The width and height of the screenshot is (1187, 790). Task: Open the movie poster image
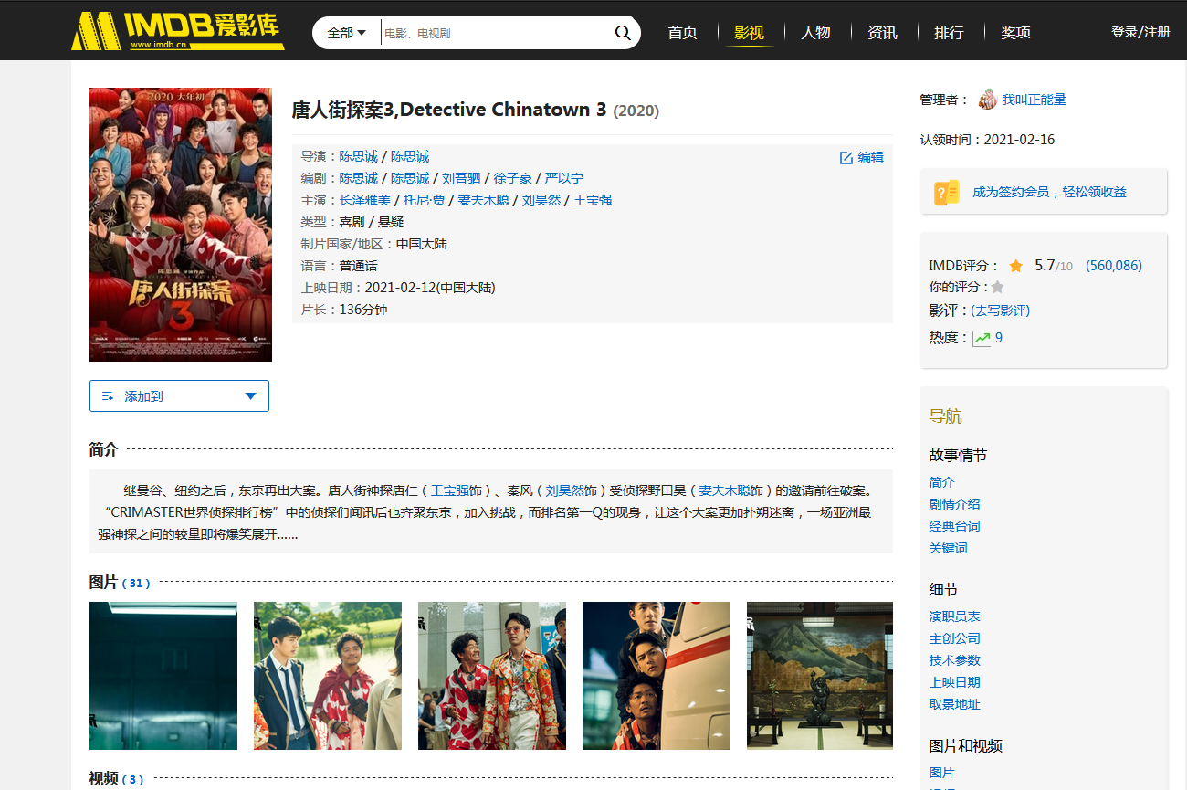181,225
